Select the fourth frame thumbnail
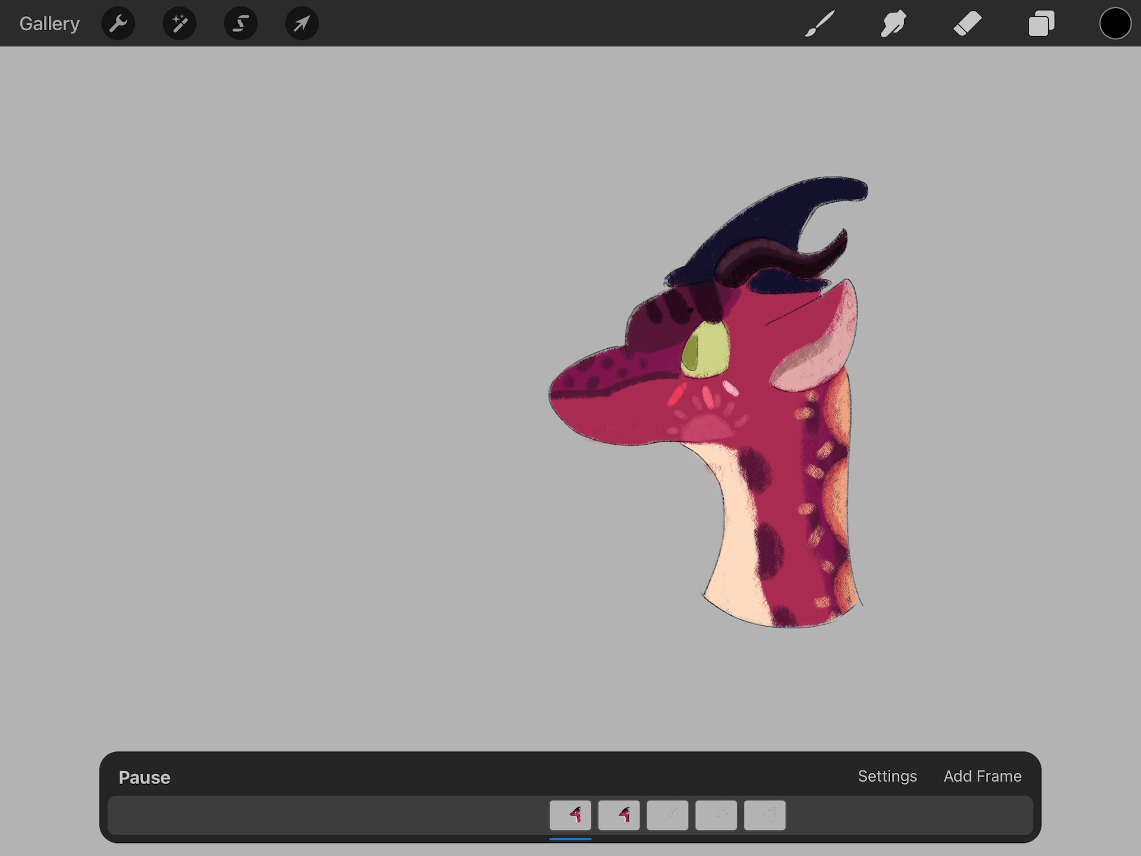 [x=716, y=816]
